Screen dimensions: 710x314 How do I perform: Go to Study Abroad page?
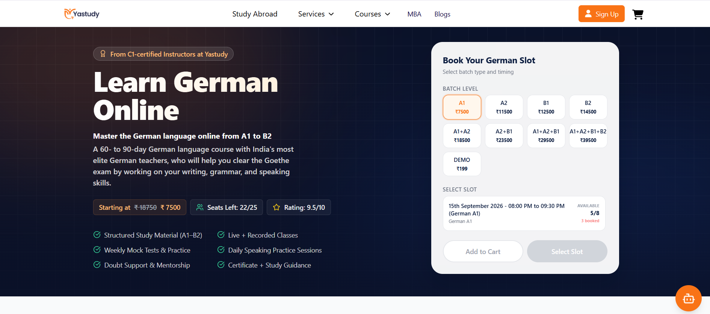(255, 14)
